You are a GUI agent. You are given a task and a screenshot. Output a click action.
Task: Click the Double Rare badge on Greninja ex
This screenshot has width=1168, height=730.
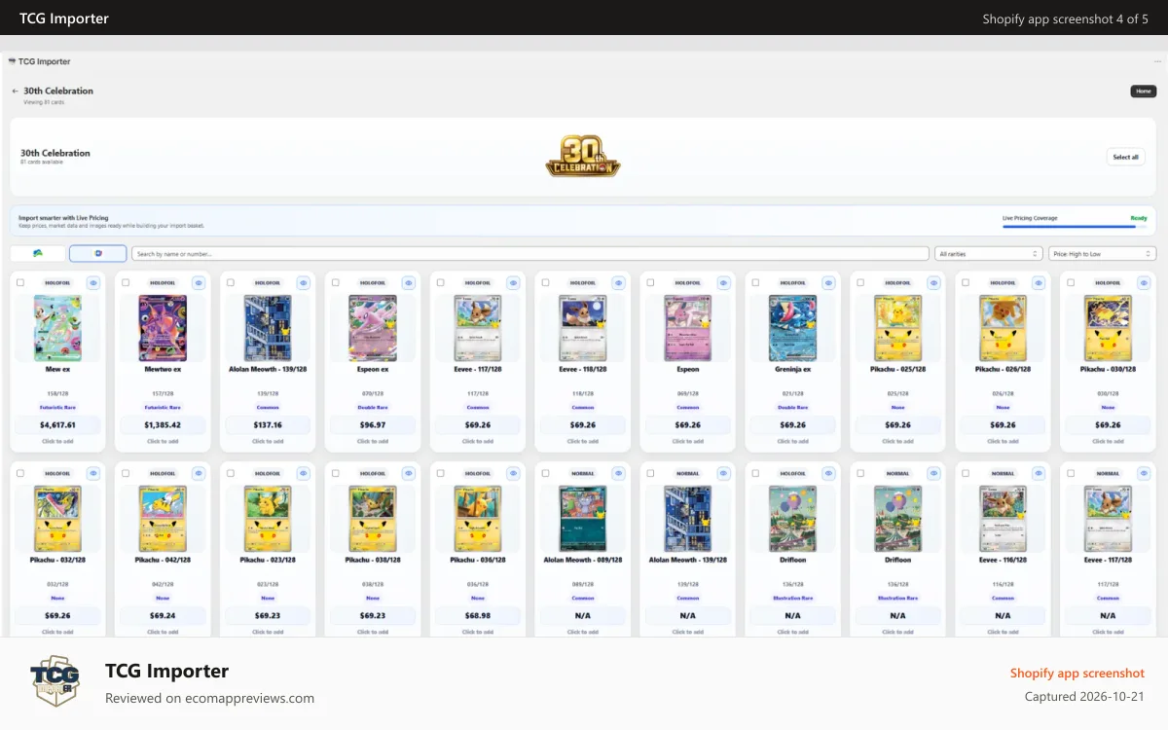coord(793,408)
